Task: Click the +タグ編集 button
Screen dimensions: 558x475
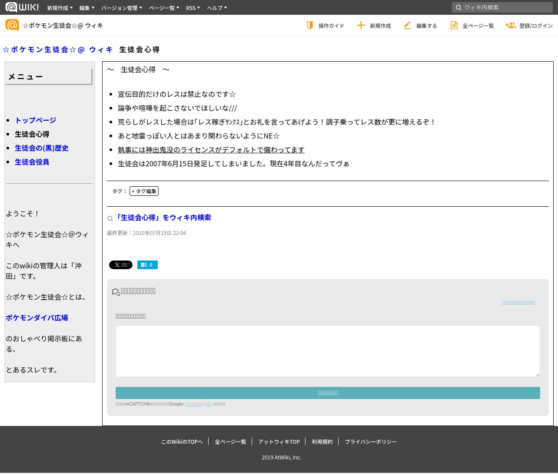Action: [144, 191]
